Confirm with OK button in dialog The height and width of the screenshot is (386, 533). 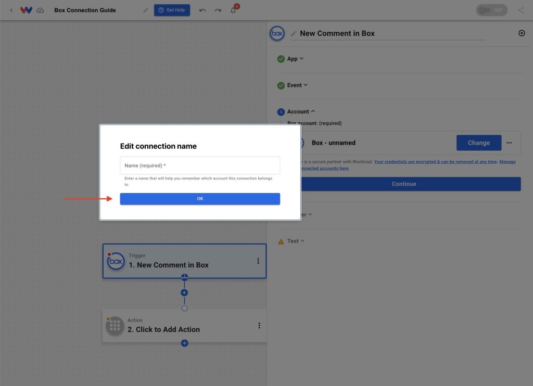coord(200,199)
